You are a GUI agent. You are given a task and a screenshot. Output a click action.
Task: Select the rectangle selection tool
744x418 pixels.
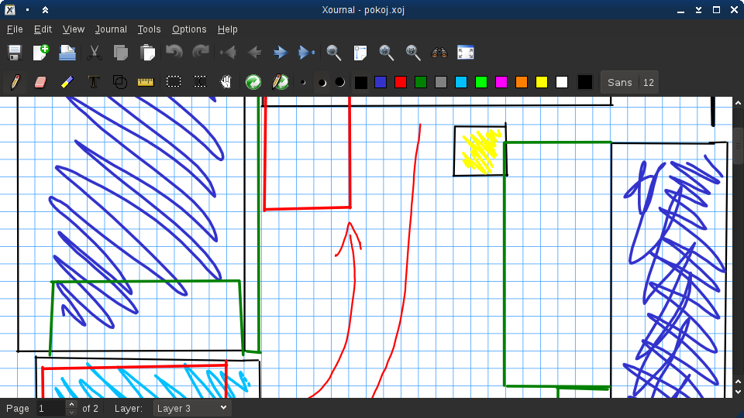(x=174, y=82)
